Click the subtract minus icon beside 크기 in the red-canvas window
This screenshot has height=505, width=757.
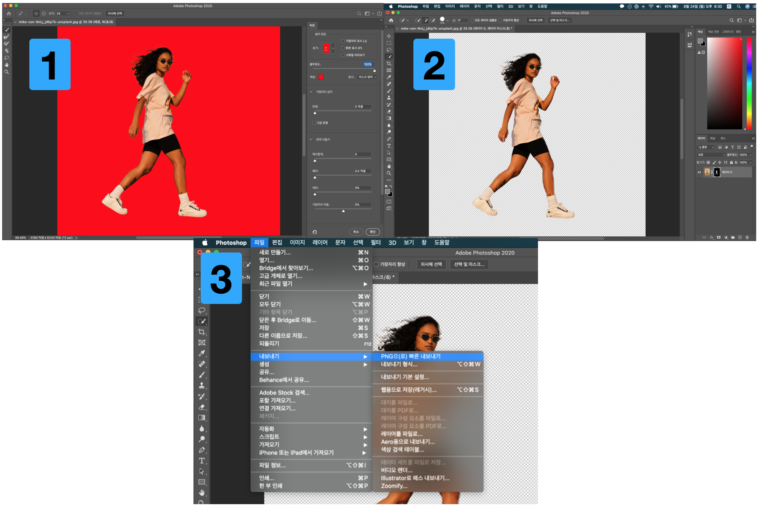click(x=44, y=14)
